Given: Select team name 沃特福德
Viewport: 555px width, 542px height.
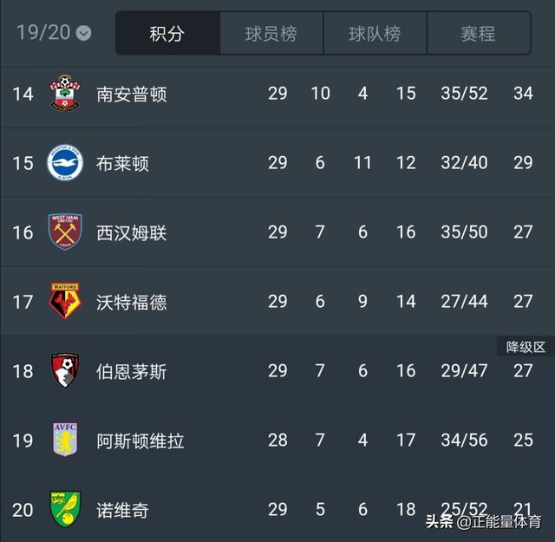Looking at the screenshot, I should tap(132, 302).
